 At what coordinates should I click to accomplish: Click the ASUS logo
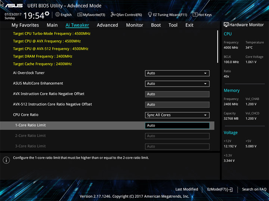coord(13,6)
